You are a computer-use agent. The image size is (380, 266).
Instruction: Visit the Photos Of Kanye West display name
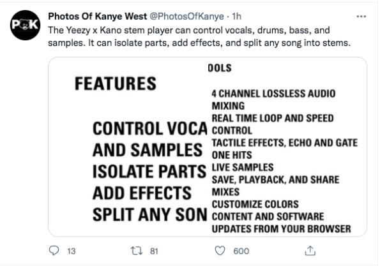coord(98,17)
